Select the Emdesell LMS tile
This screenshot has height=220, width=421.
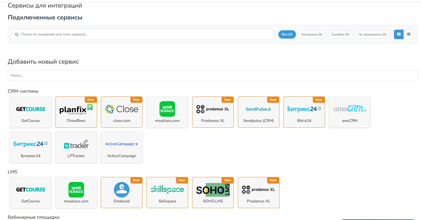pos(122,193)
